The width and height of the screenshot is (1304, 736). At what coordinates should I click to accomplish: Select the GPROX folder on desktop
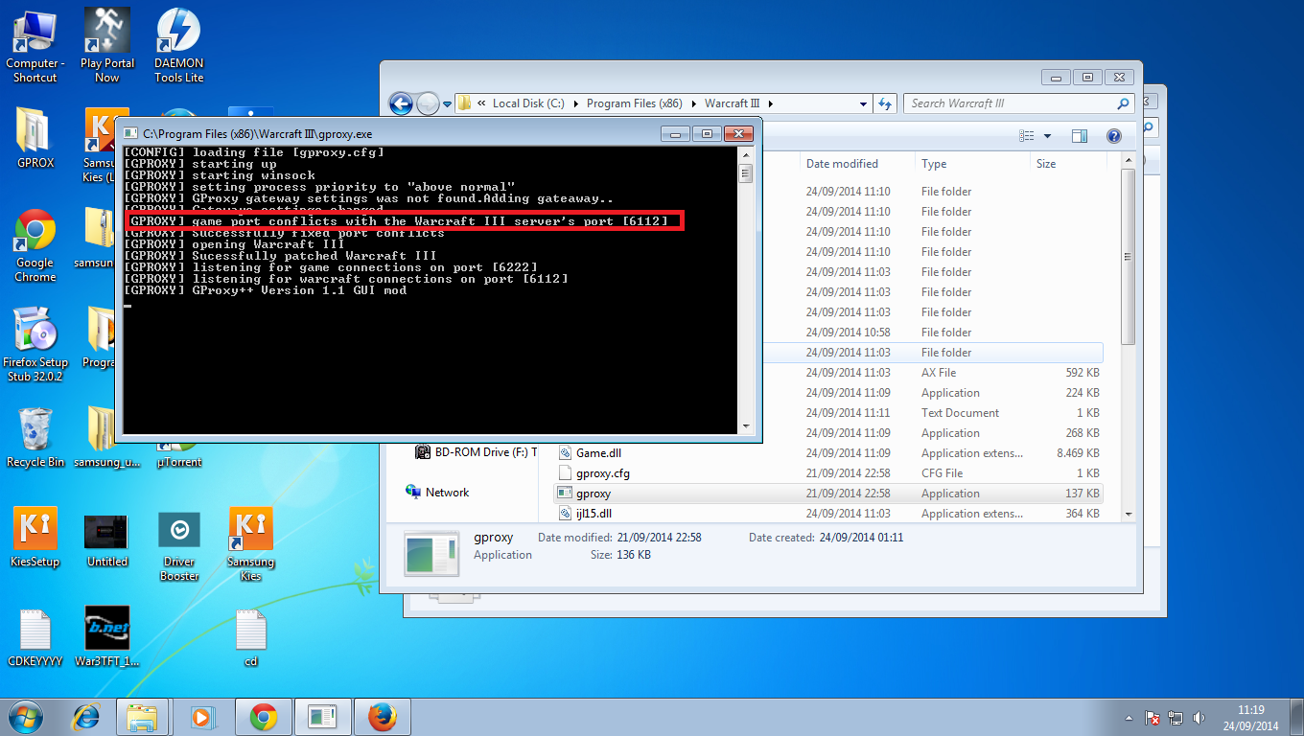pos(35,139)
